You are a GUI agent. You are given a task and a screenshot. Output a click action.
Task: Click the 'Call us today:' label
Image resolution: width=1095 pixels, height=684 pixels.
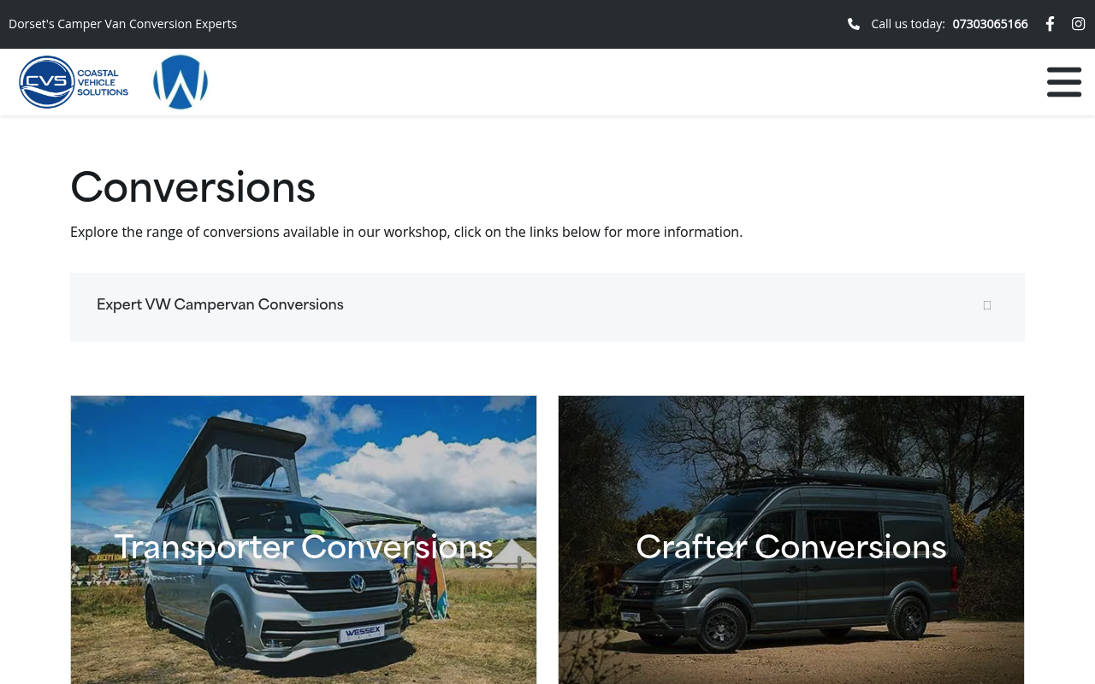(908, 24)
